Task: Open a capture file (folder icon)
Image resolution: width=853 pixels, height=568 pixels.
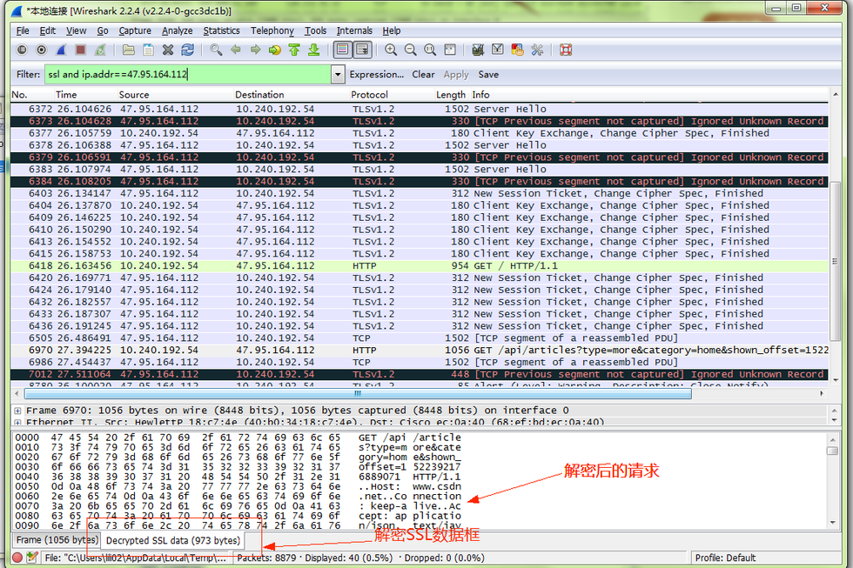Action: [x=129, y=50]
